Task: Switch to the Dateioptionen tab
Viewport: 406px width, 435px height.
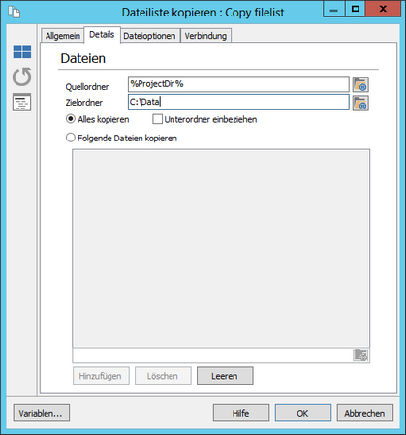Action: [149, 36]
